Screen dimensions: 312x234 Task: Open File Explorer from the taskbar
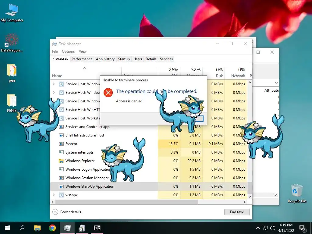(x=37, y=228)
